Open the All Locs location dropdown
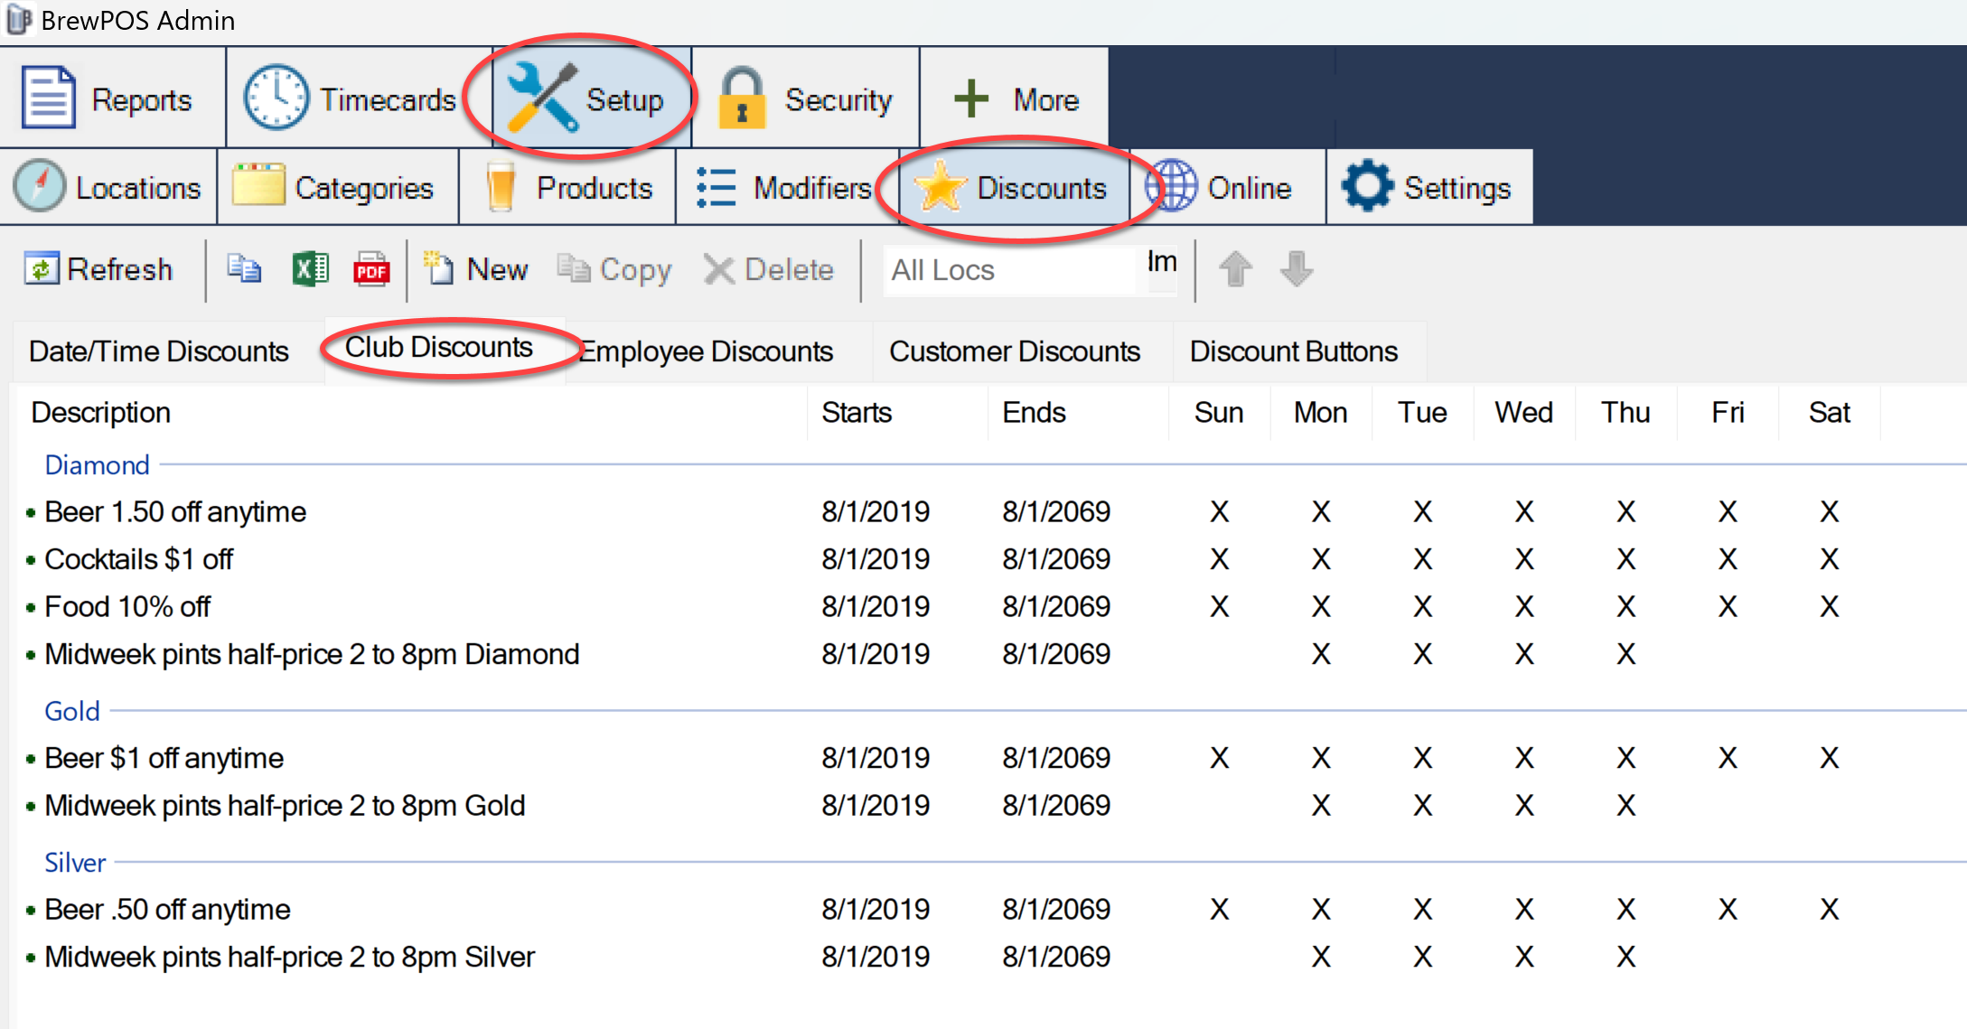Viewport: 1967px width, 1029px height. click(x=1030, y=269)
